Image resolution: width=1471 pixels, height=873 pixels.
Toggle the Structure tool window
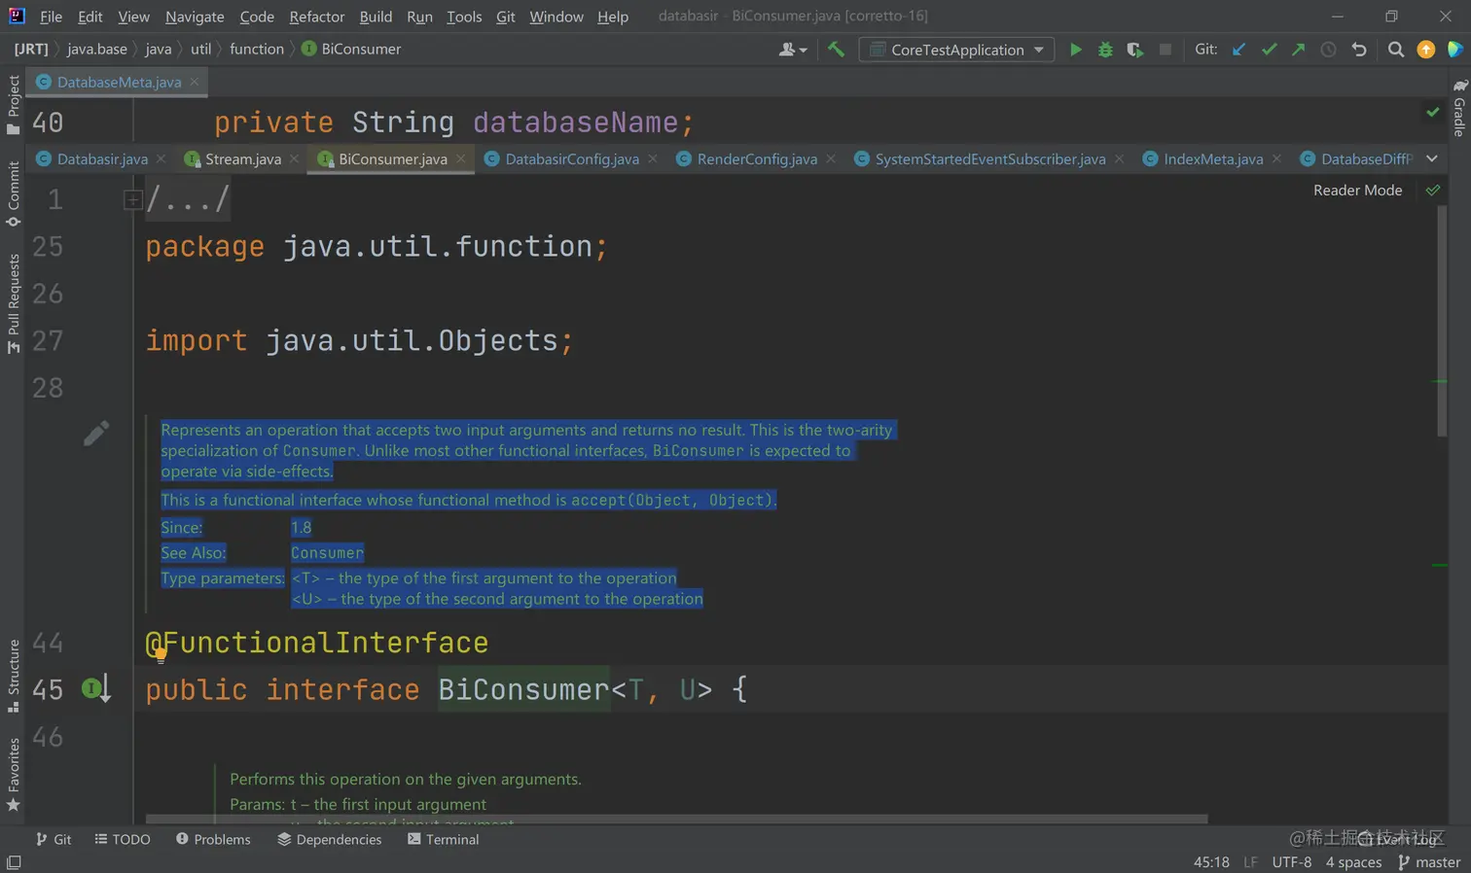point(14,676)
